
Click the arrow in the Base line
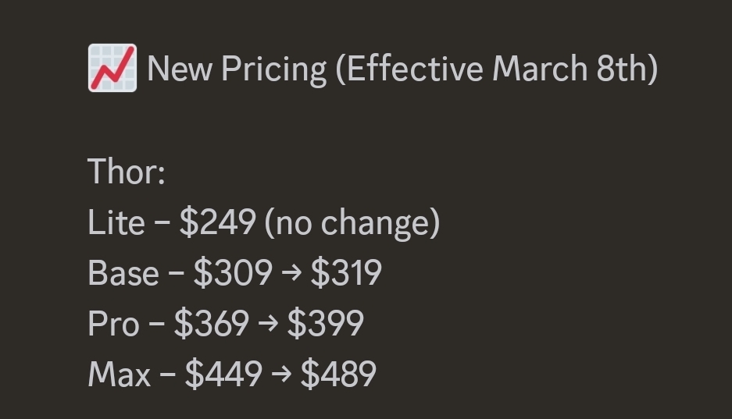point(291,274)
